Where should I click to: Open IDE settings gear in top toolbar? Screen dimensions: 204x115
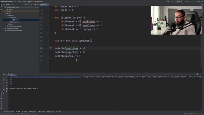coord(200,2)
